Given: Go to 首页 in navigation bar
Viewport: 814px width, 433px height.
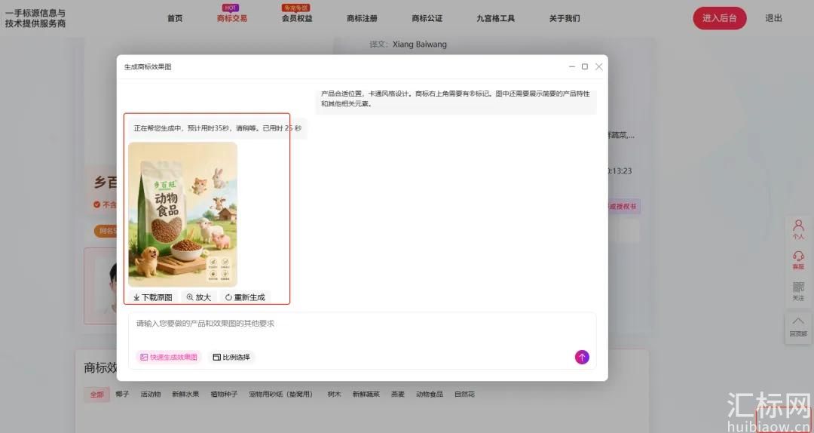Looking at the screenshot, I should coord(175,18).
